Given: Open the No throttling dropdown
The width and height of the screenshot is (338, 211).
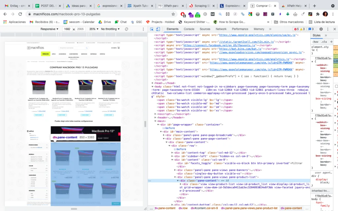Looking at the screenshot, I should [x=110, y=29].
